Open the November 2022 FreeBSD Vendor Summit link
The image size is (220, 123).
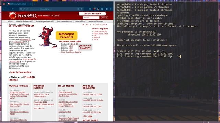pyautogui.click(x=44, y=103)
